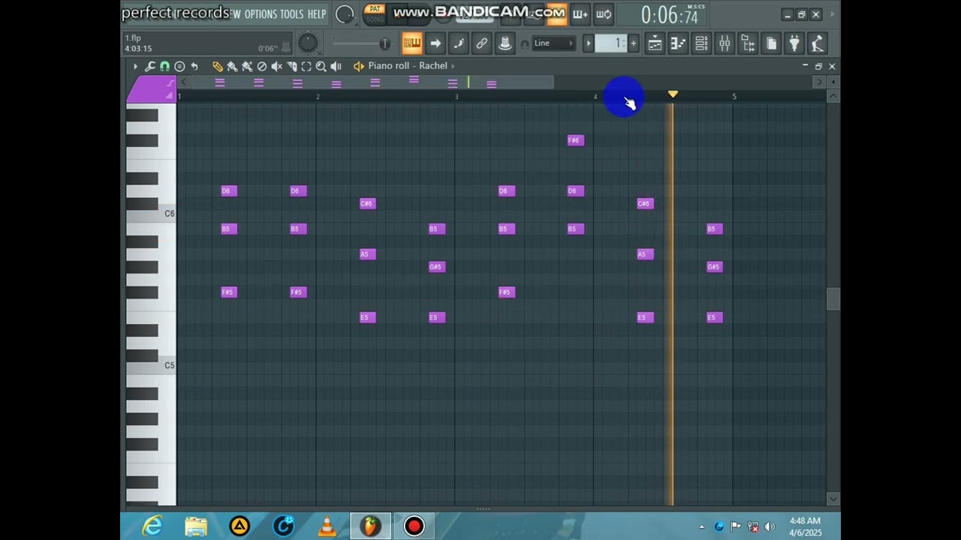The height and width of the screenshot is (540, 961).
Task: Click the plug icon in the top toolbar
Action: pyautogui.click(x=794, y=43)
